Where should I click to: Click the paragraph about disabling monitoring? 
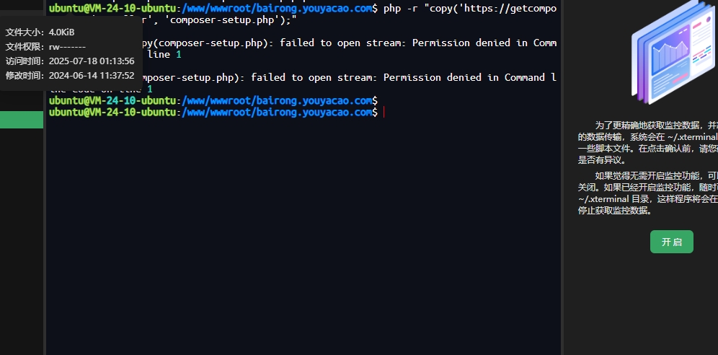point(647,193)
